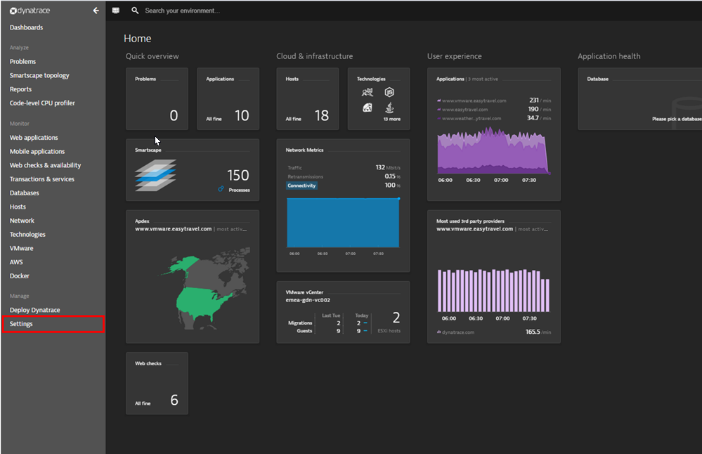
Task: Click the bottom-left technology icon in the tile
Action: click(368, 108)
